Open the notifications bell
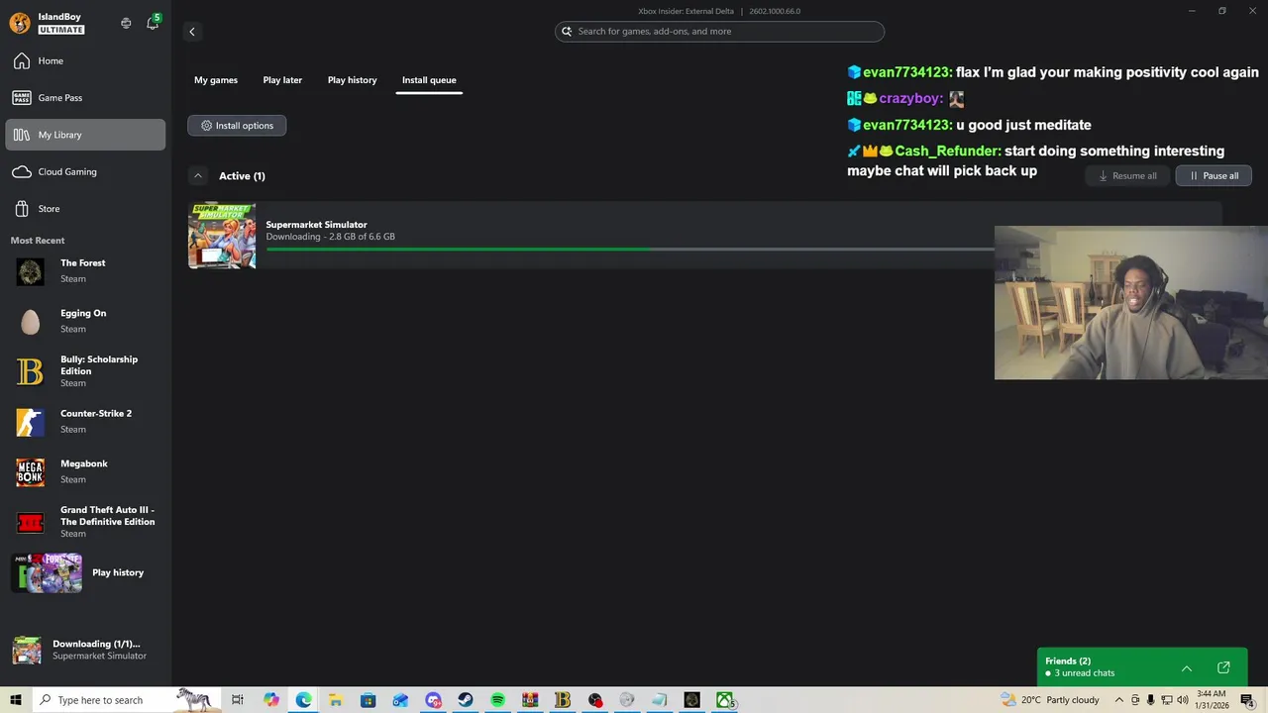 click(153, 23)
